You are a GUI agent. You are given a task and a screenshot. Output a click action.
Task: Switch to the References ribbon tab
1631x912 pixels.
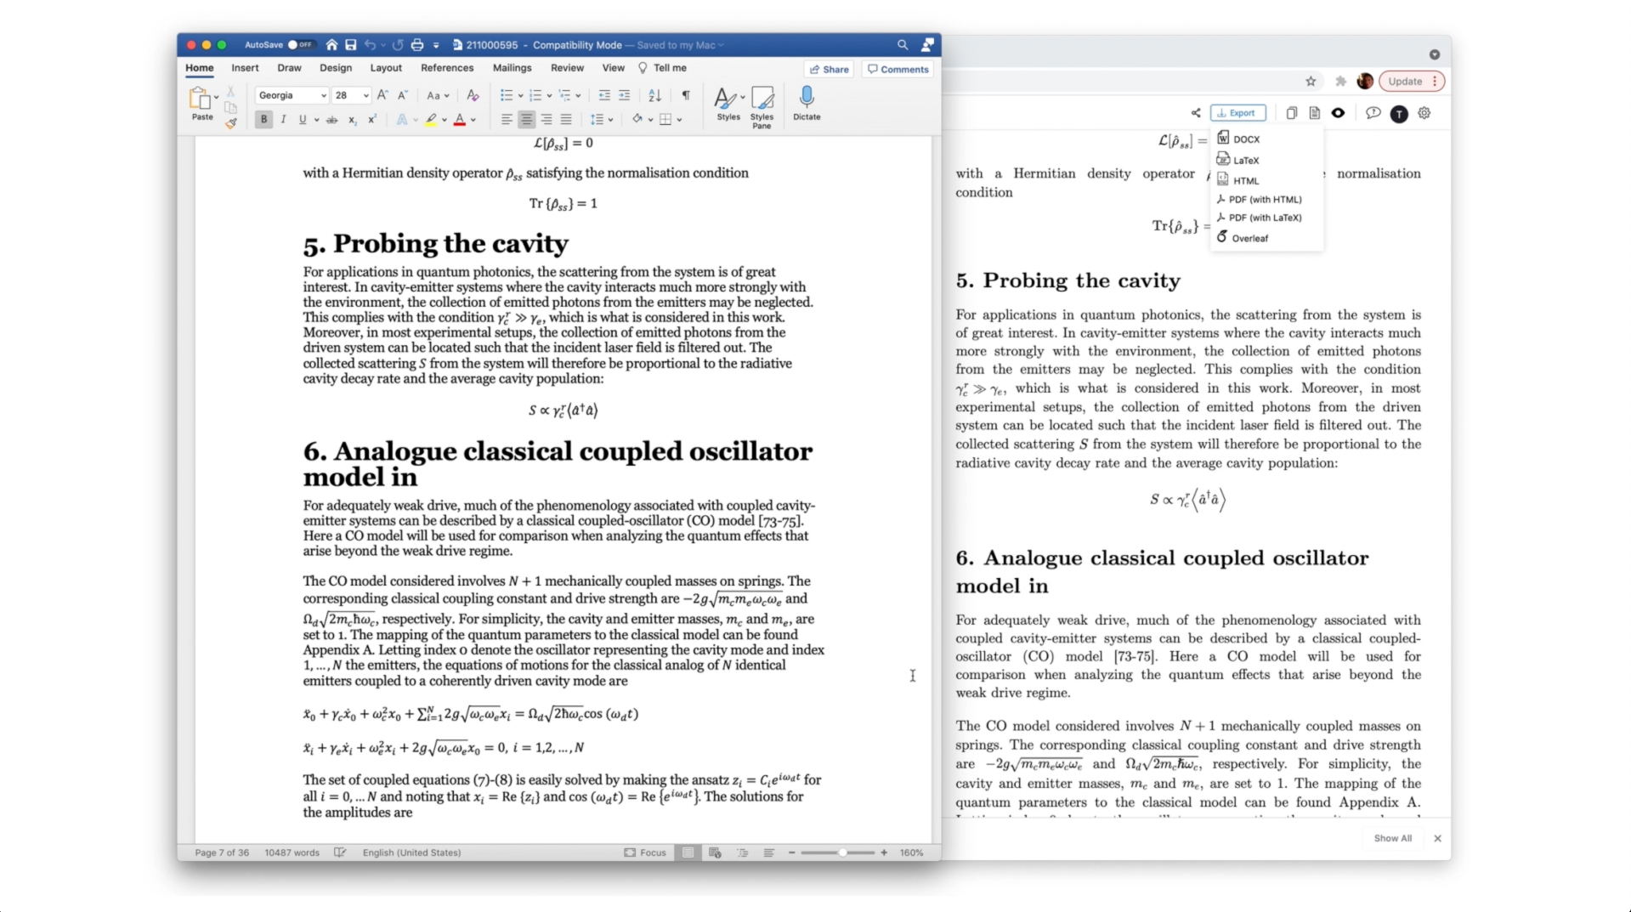[x=446, y=68]
